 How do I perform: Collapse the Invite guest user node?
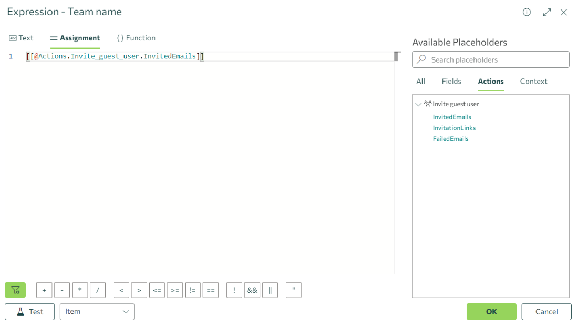pos(418,104)
